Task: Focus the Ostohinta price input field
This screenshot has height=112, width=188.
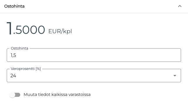Action: click(94, 55)
